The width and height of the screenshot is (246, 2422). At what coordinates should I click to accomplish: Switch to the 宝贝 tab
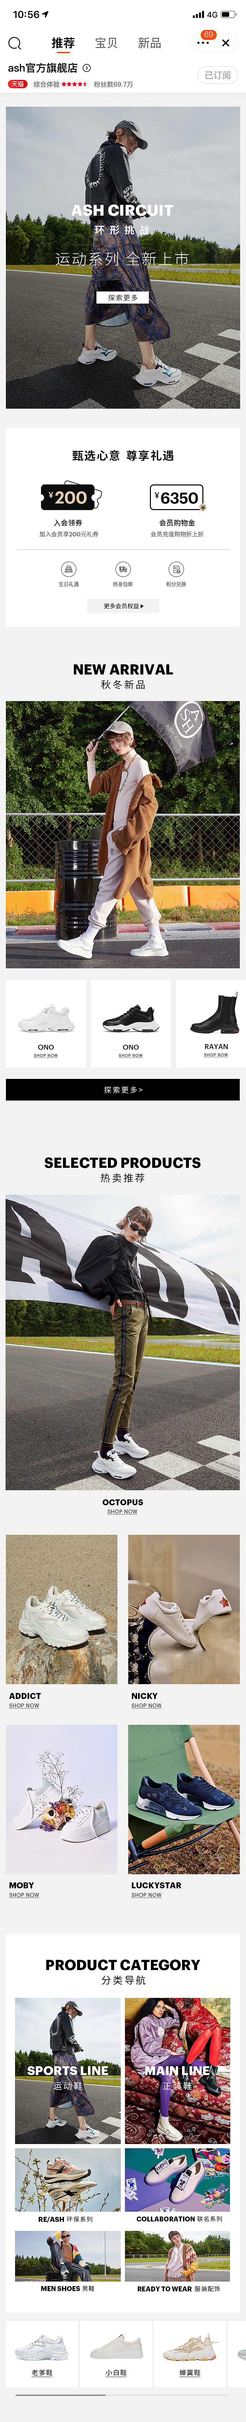(106, 43)
